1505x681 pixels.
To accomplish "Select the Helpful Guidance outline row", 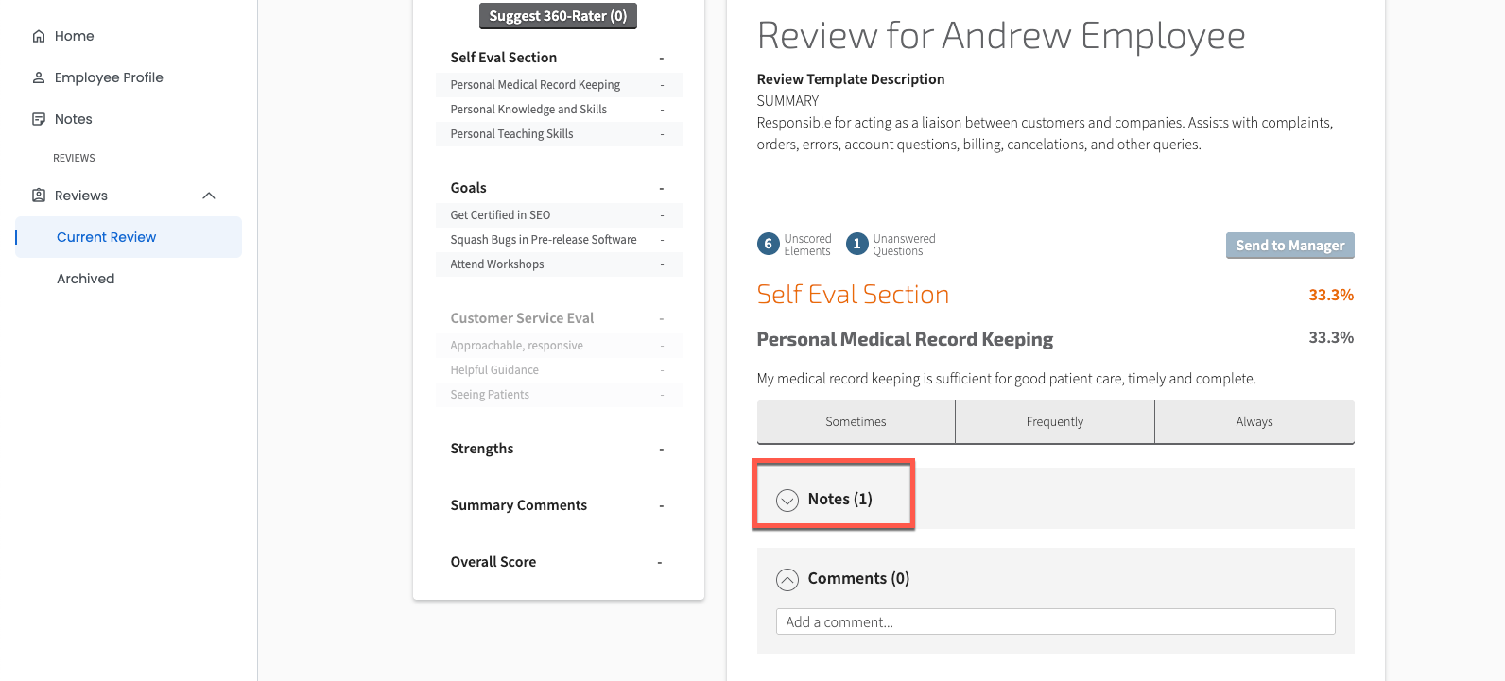I will pyautogui.click(x=559, y=370).
